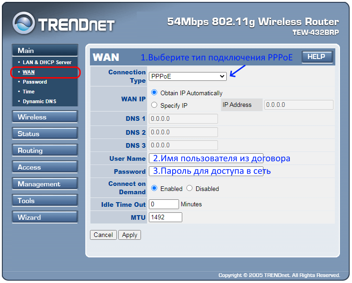The width and height of the screenshot is (352, 283).
Task: Focus the DNS 3 field
Action: click(183, 145)
